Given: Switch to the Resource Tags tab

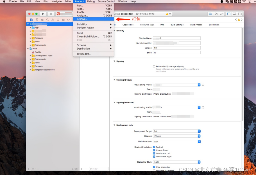Looking at the screenshot, I should (147, 25).
